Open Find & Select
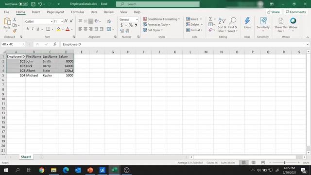The image size is (311, 175). click(232, 25)
